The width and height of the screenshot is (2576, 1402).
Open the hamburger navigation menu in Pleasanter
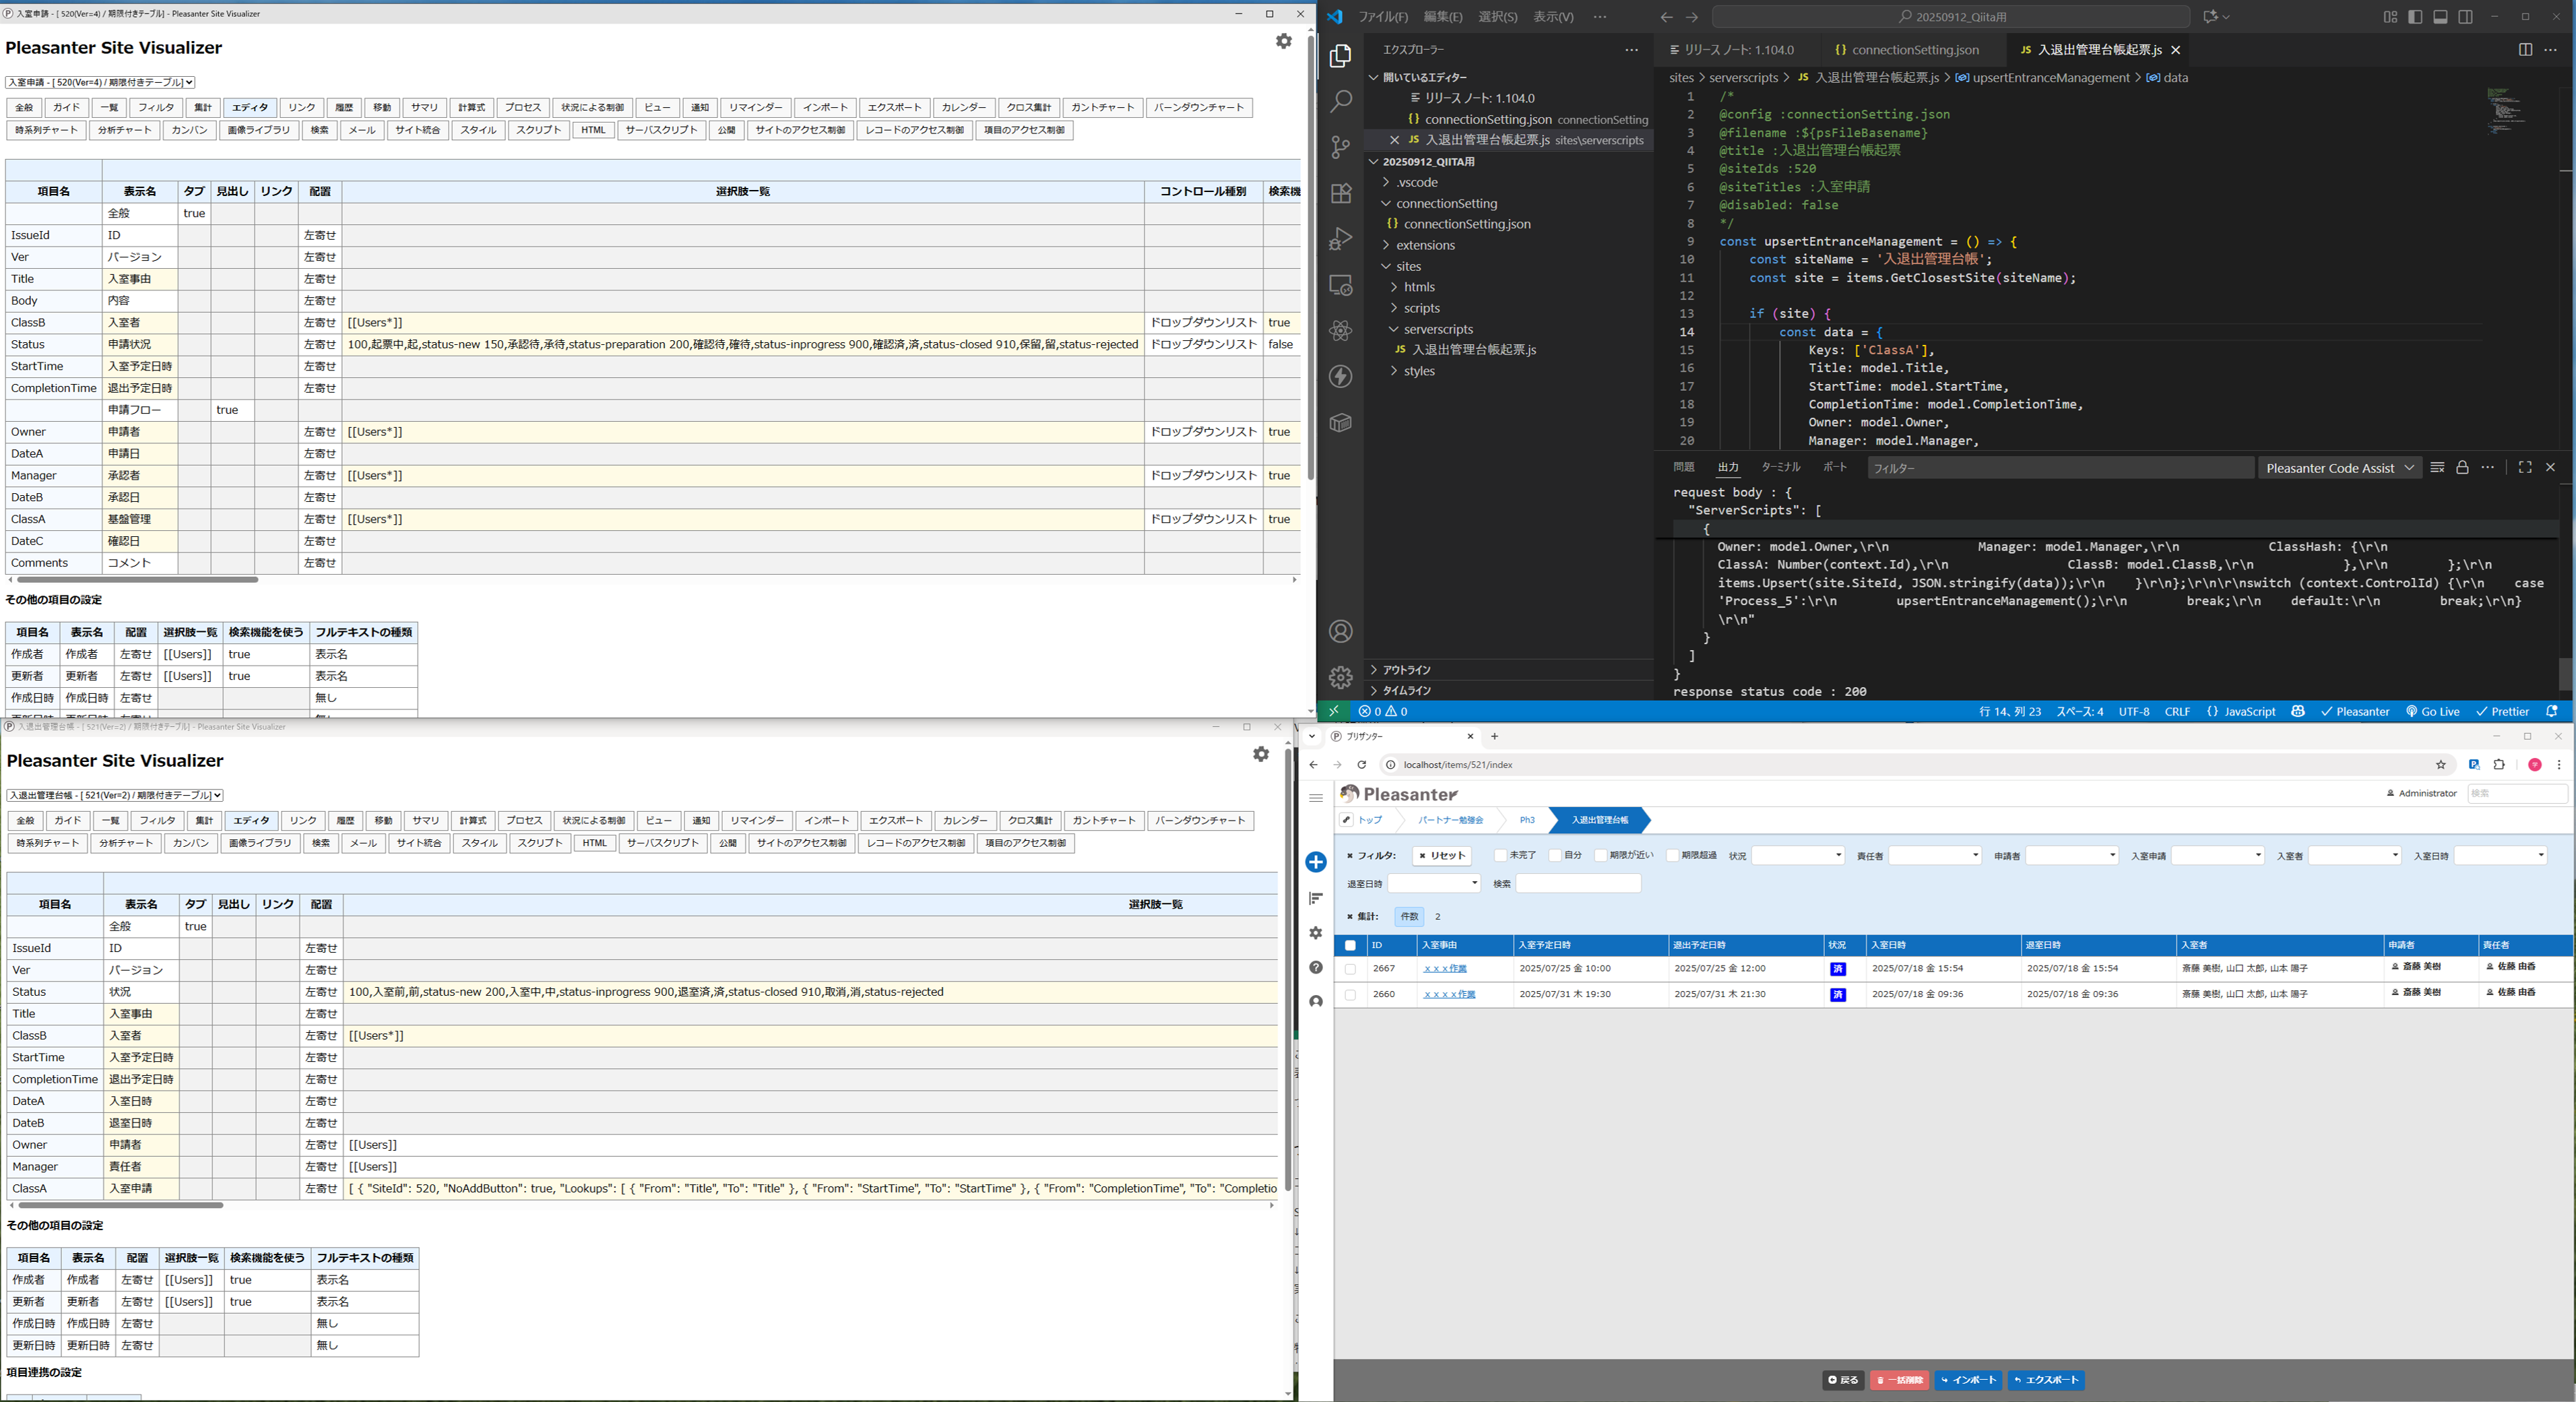(1315, 797)
